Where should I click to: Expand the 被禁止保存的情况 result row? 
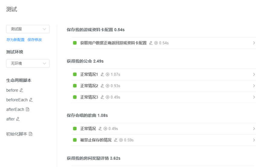click(254, 140)
